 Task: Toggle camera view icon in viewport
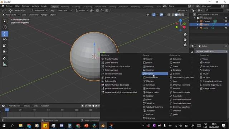pos(185,45)
